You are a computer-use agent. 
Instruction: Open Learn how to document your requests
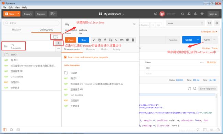pos(88,57)
